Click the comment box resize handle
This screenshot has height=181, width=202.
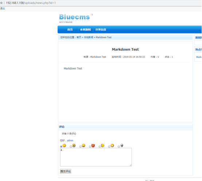(x=131, y=165)
